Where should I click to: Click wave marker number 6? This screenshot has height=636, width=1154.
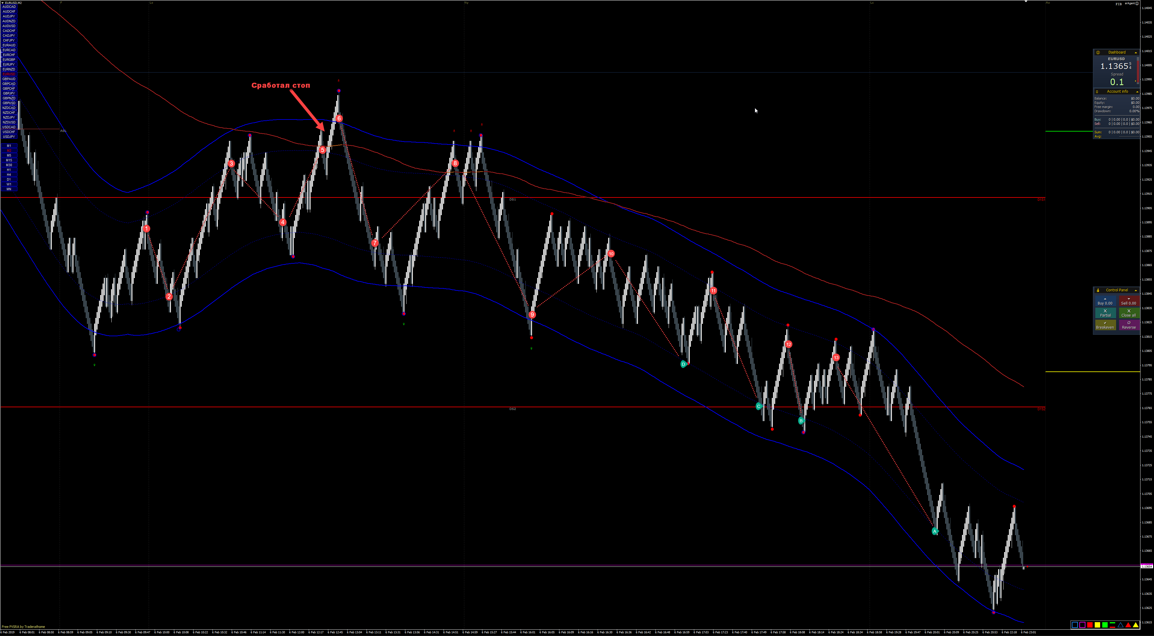[x=339, y=118]
